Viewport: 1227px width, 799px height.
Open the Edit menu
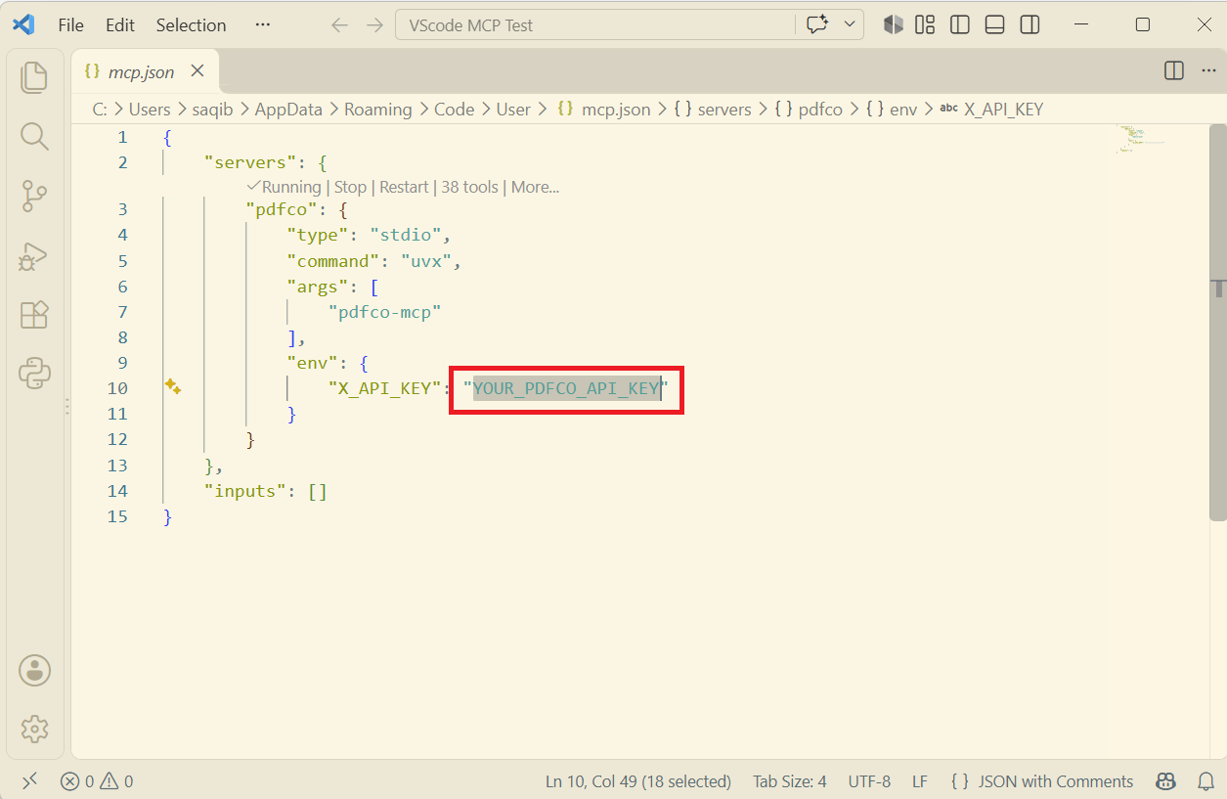(x=120, y=25)
